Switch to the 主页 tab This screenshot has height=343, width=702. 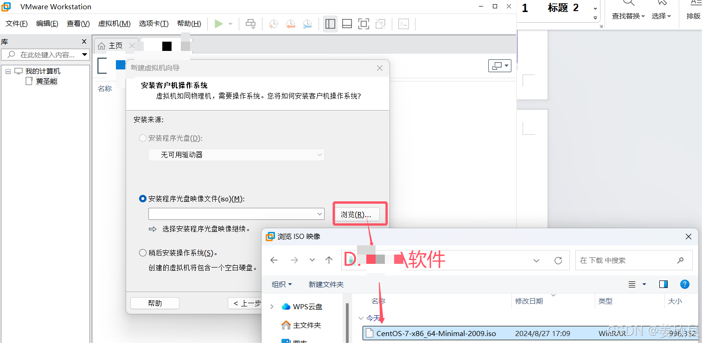point(115,46)
